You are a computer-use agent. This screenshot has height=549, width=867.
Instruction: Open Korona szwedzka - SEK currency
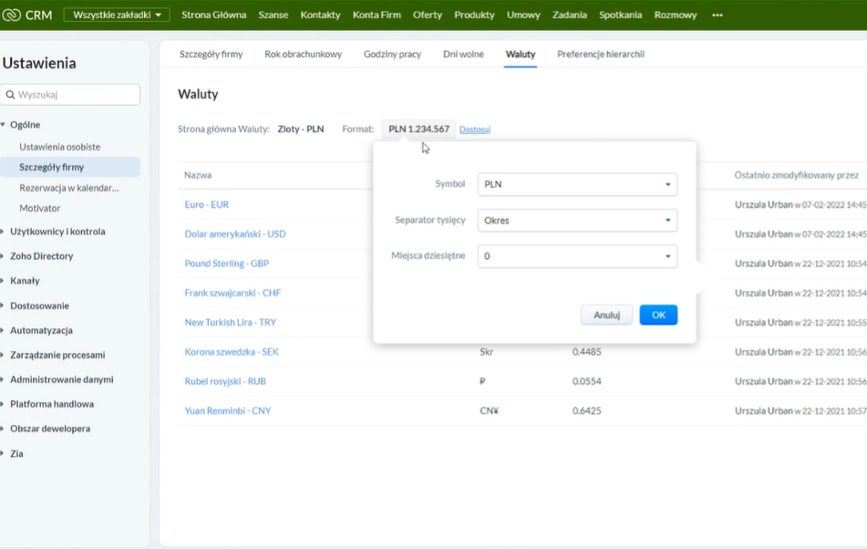click(232, 352)
